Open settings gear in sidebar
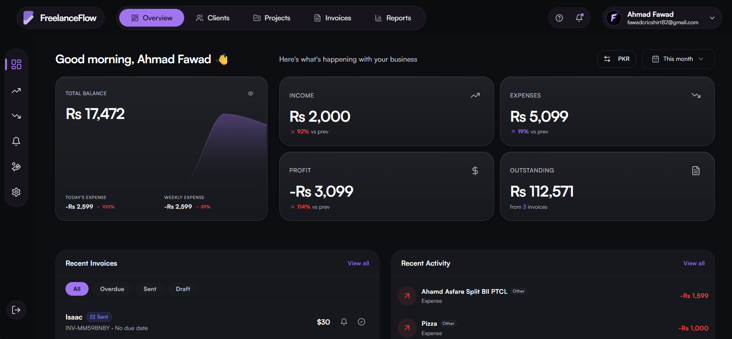The image size is (732, 339). pyautogui.click(x=16, y=192)
